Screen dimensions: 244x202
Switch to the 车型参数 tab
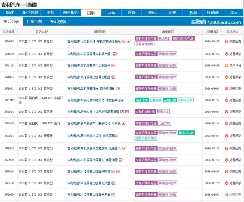pos(30,12)
